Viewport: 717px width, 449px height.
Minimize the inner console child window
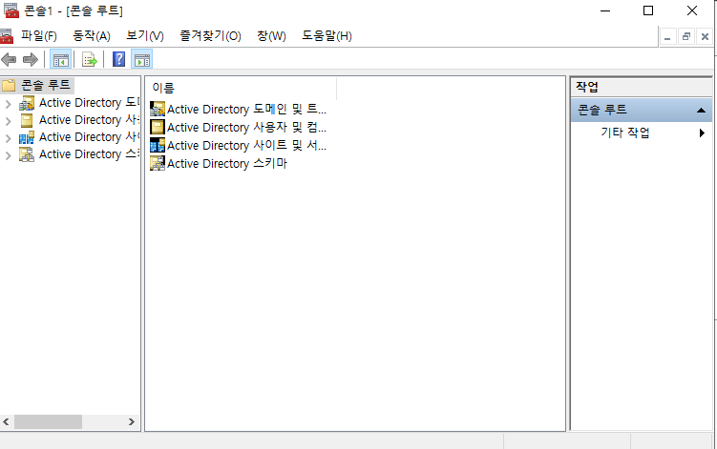click(x=667, y=37)
